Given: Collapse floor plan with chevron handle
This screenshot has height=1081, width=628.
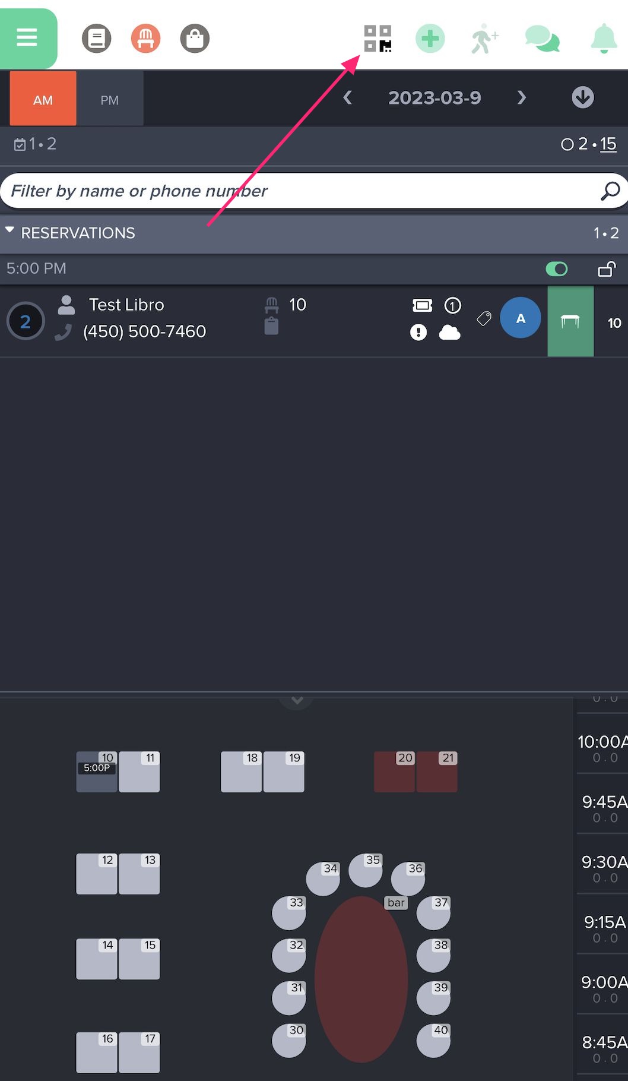Looking at the screenshot, I should pyautogui.click(x=297, y=700).
